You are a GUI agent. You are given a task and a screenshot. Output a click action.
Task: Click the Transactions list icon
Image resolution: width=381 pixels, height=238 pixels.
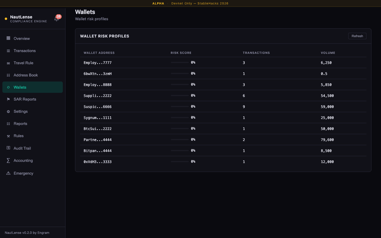pos(8,51)
